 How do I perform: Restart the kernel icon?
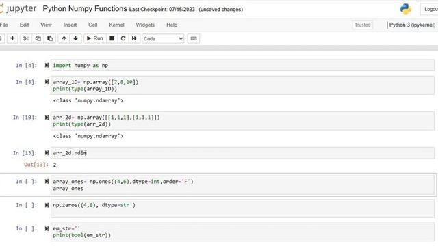(x=123, y=38)
